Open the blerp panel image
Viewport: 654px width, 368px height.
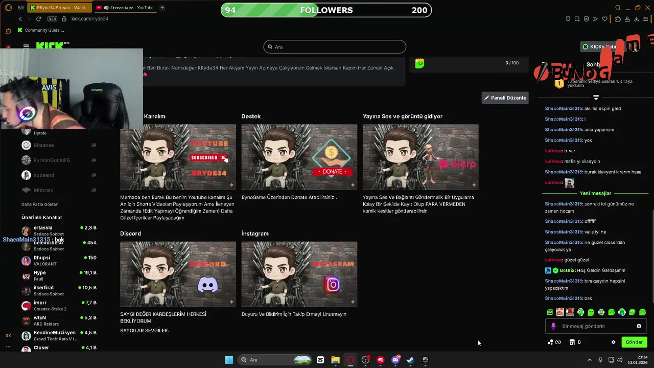pos(421,157)
